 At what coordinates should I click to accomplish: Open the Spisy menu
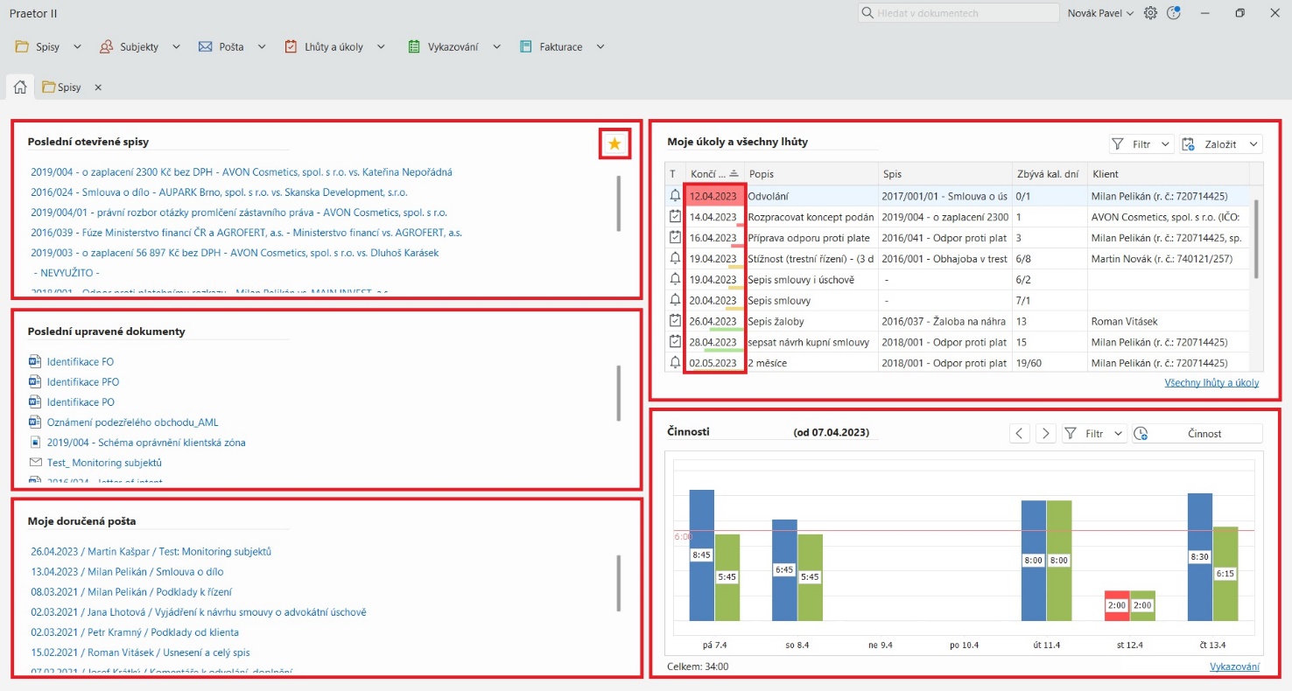pos(48,46)
